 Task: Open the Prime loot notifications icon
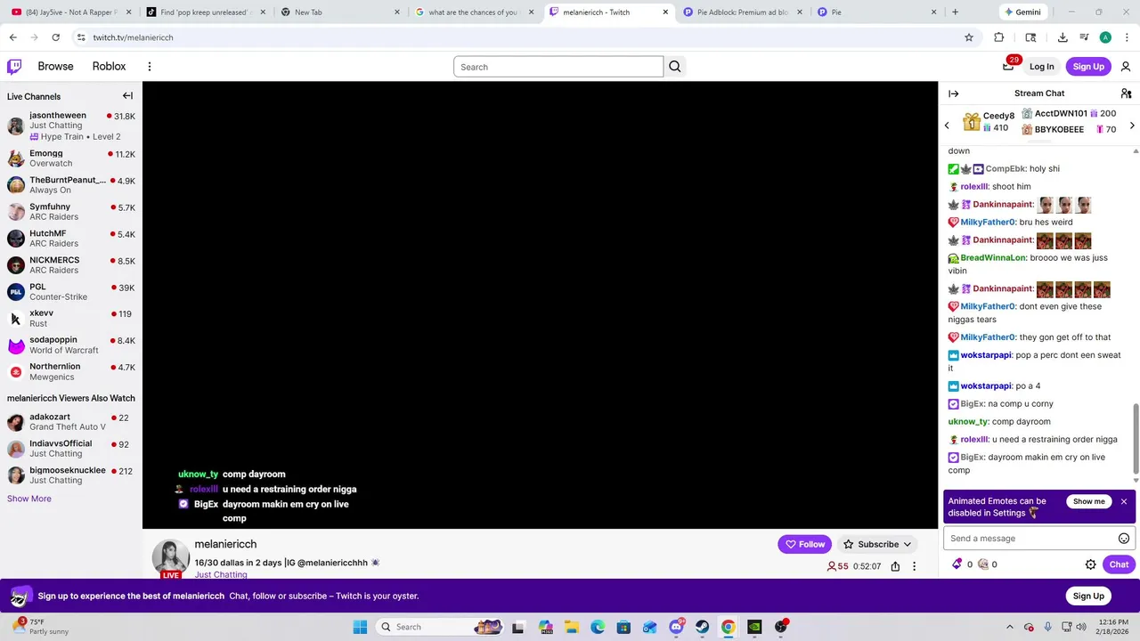(1009, 66)
